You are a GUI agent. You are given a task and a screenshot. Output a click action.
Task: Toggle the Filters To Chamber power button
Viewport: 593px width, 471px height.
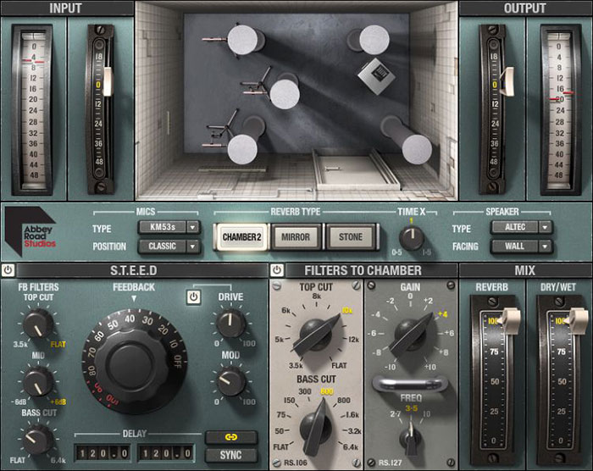[x=277, y=270]
